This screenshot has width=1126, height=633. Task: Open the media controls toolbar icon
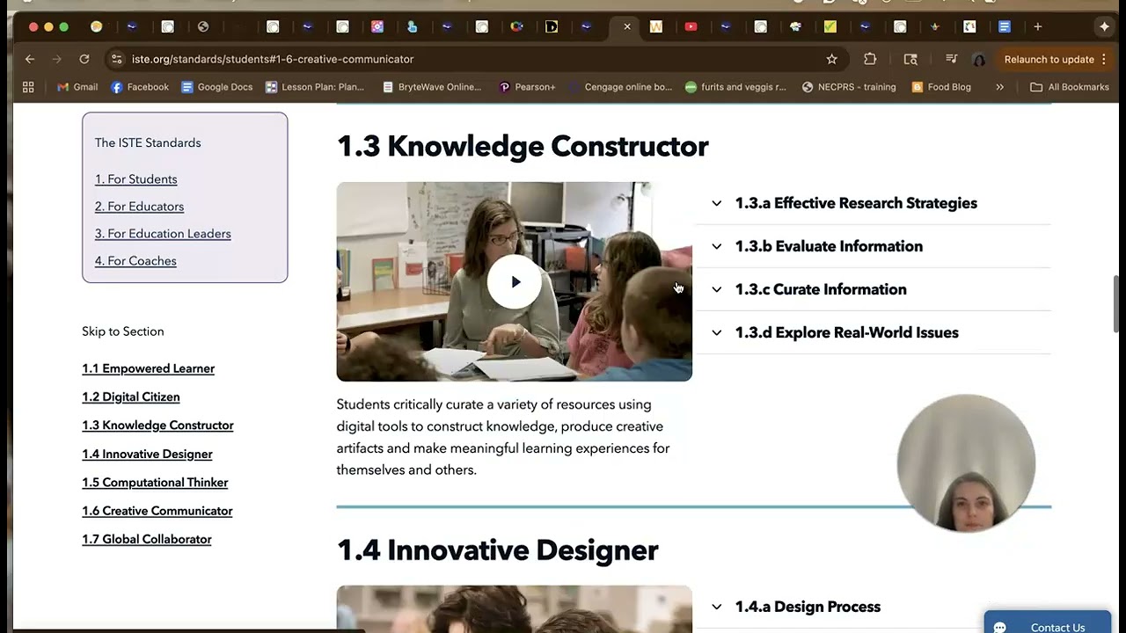coord(951,59)
